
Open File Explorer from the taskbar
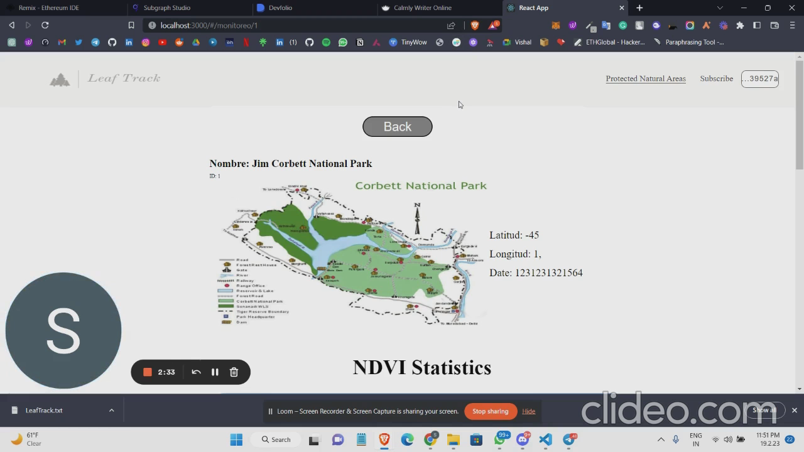tap(453, 439)
